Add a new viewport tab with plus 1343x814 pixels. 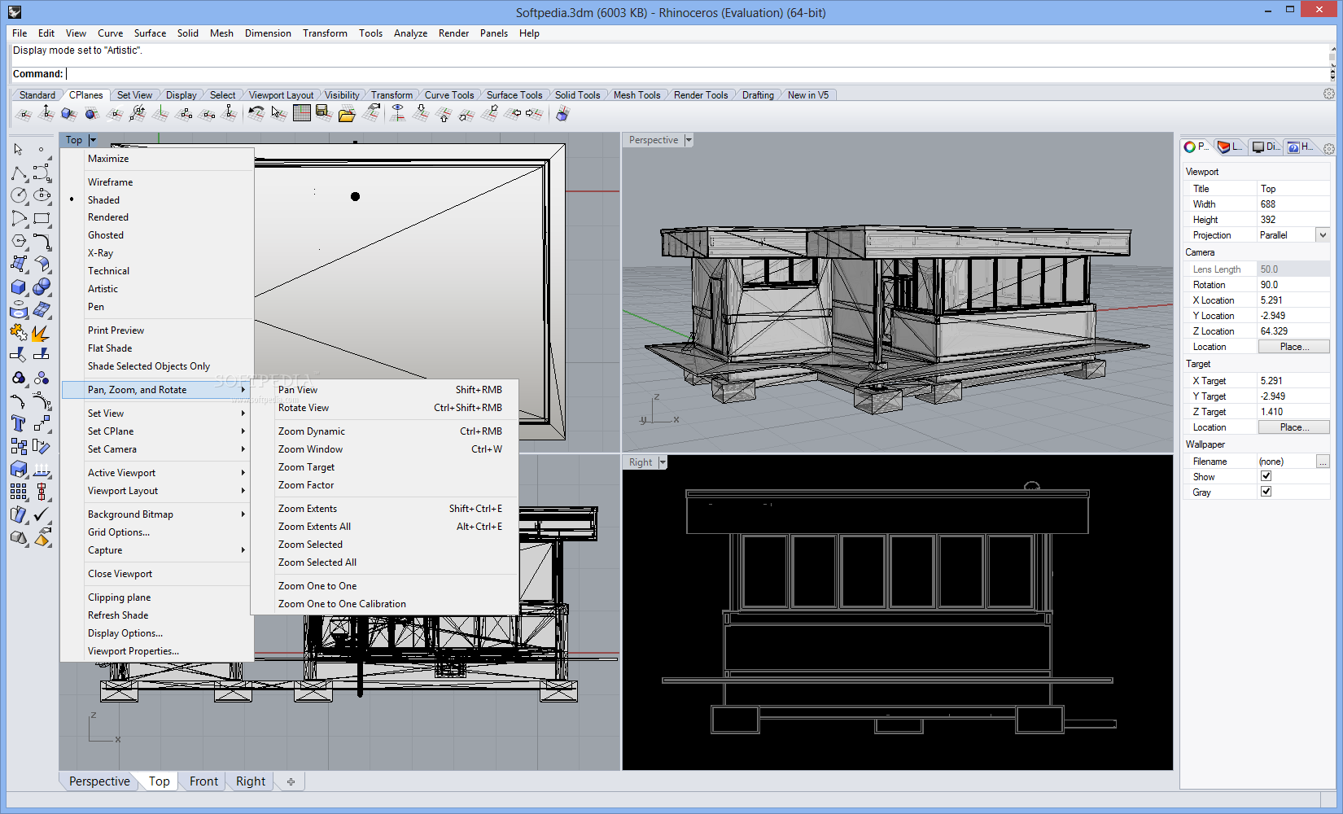pos(291,781)
